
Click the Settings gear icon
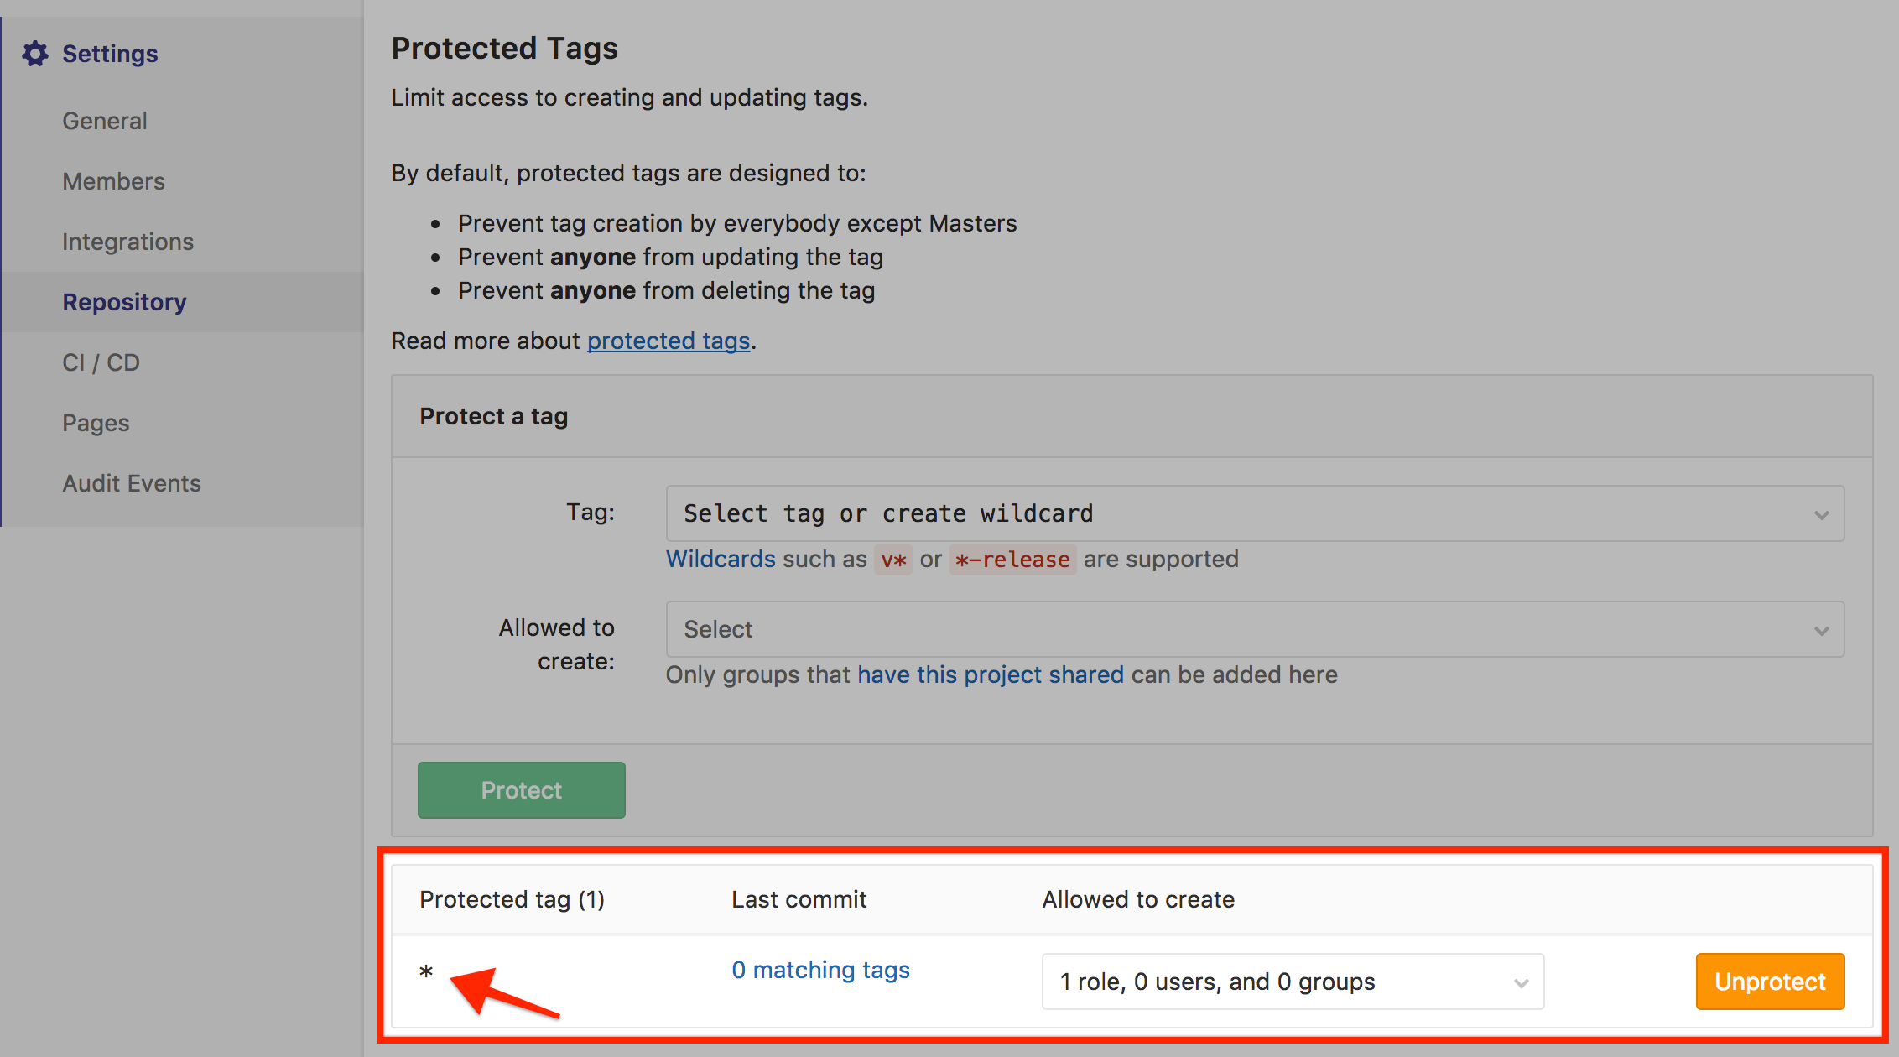coord(35,54)
